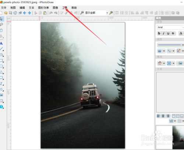
Task: Select the triangle shape tool
Action: click(1, 72)
